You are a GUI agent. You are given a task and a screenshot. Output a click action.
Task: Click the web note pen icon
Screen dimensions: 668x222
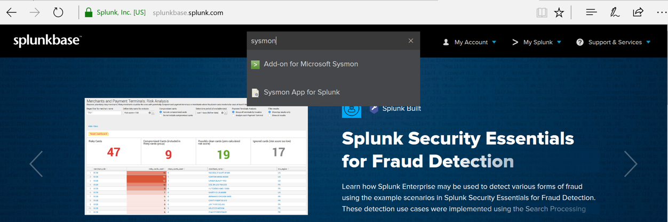(x=615, y=12)
